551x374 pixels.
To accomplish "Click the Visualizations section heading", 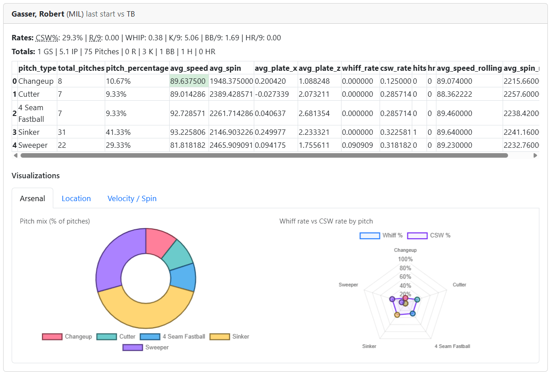I will (36, 176).
